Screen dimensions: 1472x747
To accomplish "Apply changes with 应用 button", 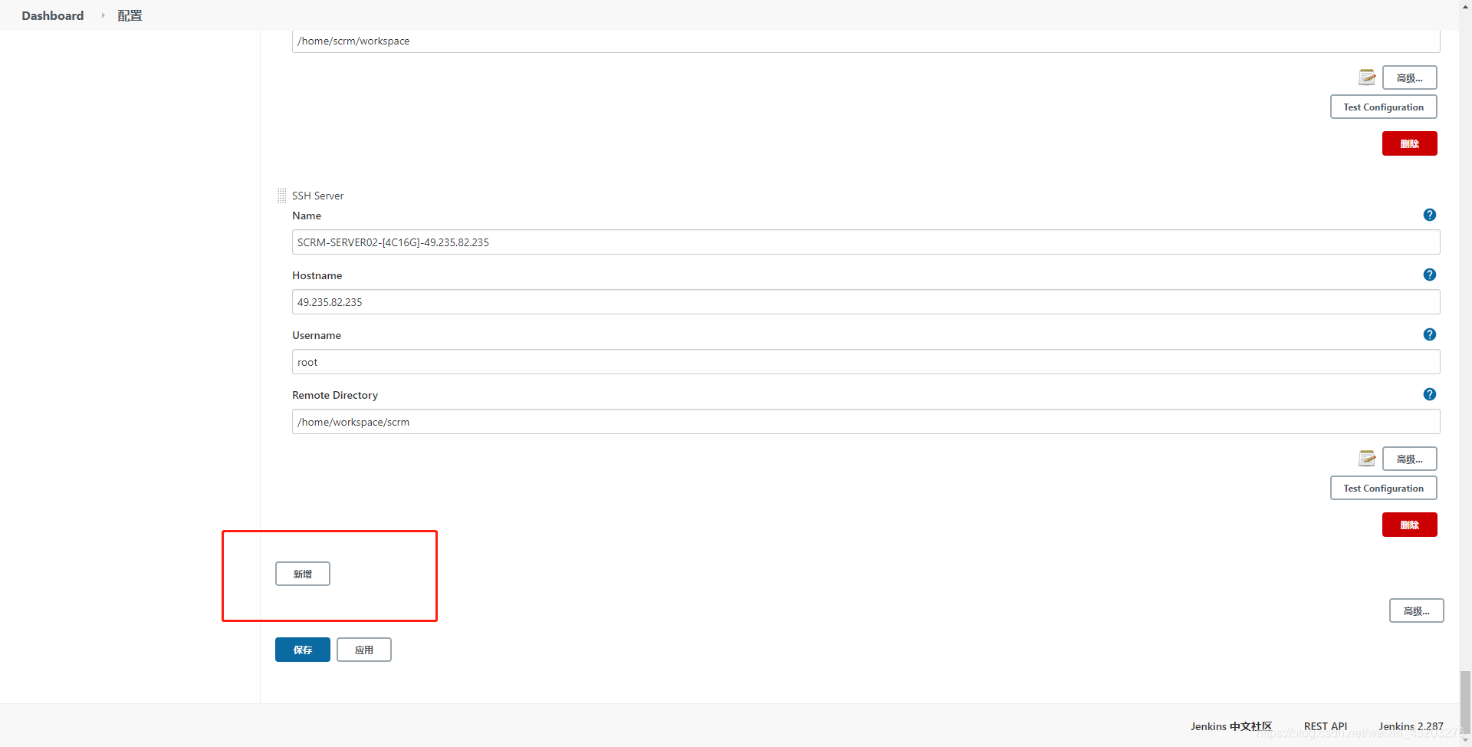I will click(x=363, y=650).
